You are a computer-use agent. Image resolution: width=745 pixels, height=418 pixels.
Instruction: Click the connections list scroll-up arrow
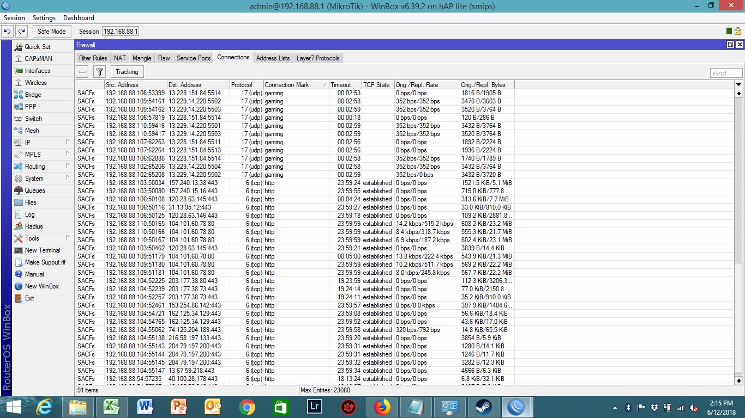[739, 94]
